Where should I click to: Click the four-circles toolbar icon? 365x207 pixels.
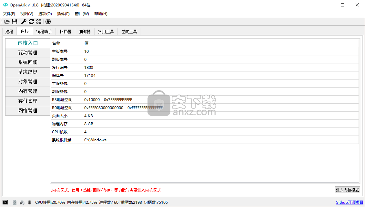39,22
